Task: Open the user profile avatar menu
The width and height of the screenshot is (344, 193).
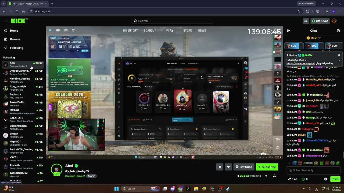Action: [x=334, y=21]
